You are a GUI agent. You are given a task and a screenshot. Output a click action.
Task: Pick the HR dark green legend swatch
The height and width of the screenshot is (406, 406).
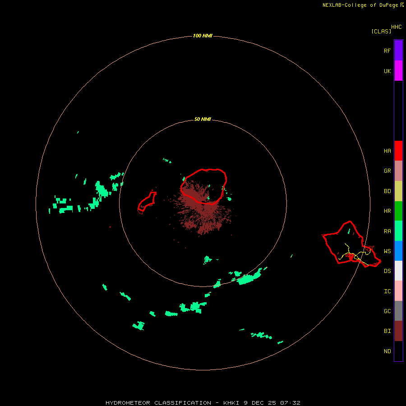point(398,211)
